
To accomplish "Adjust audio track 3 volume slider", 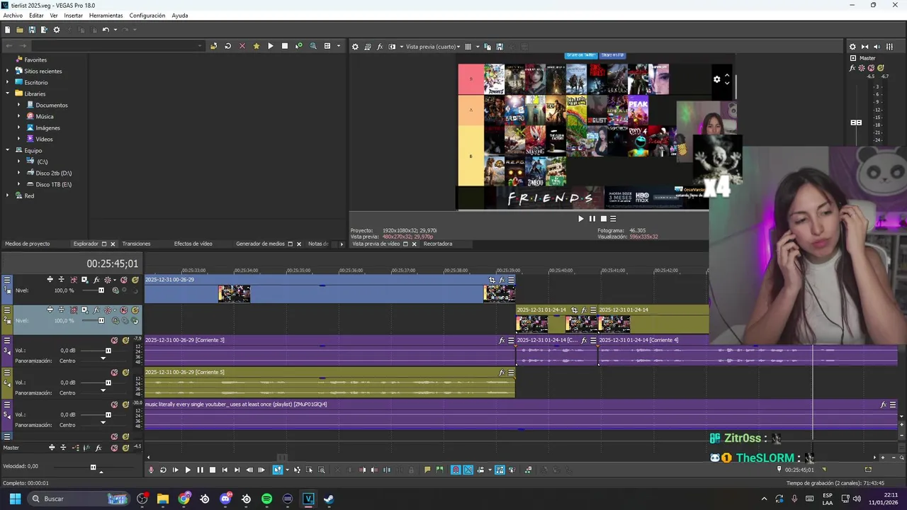I will click(x=108, y=351).
